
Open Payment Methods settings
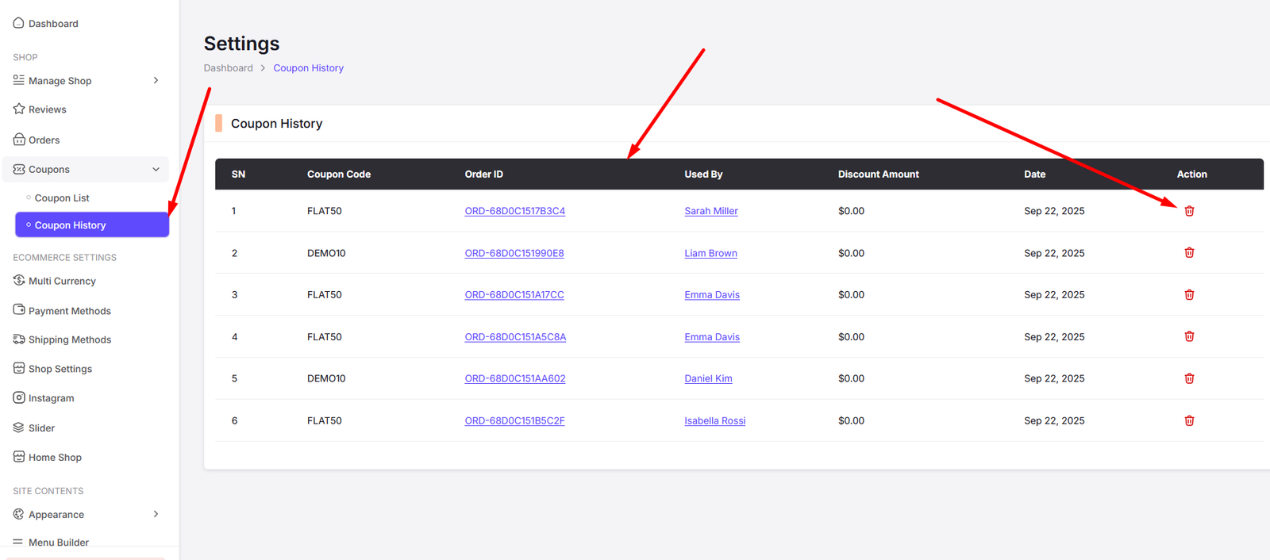(69, 311)
